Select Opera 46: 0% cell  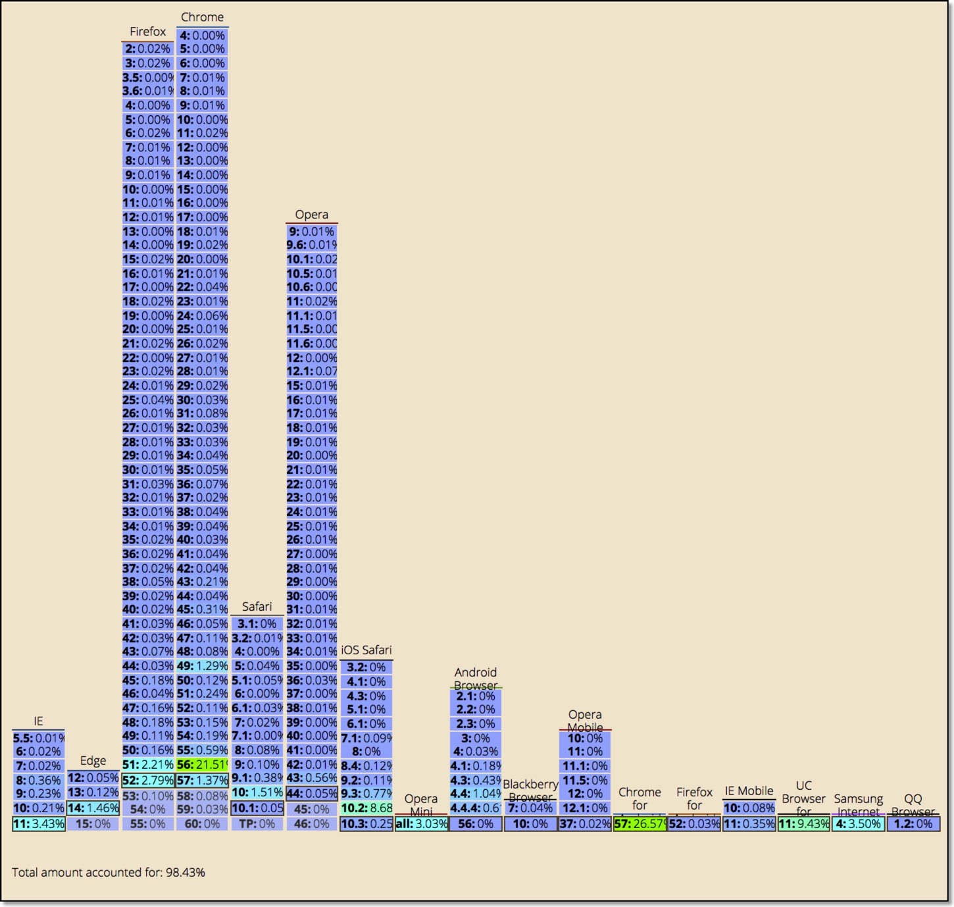[x=312, y=823]
